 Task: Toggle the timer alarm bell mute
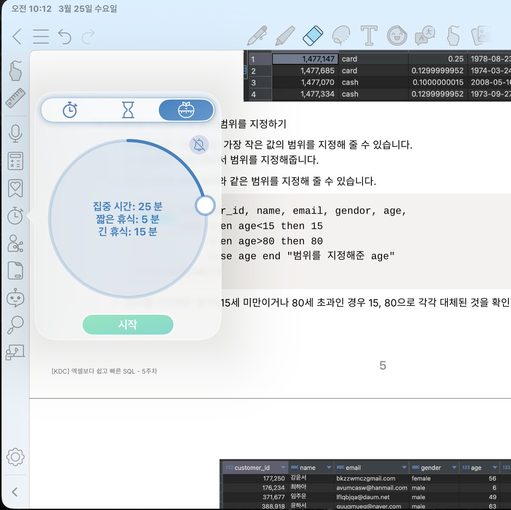coord(199,145)
